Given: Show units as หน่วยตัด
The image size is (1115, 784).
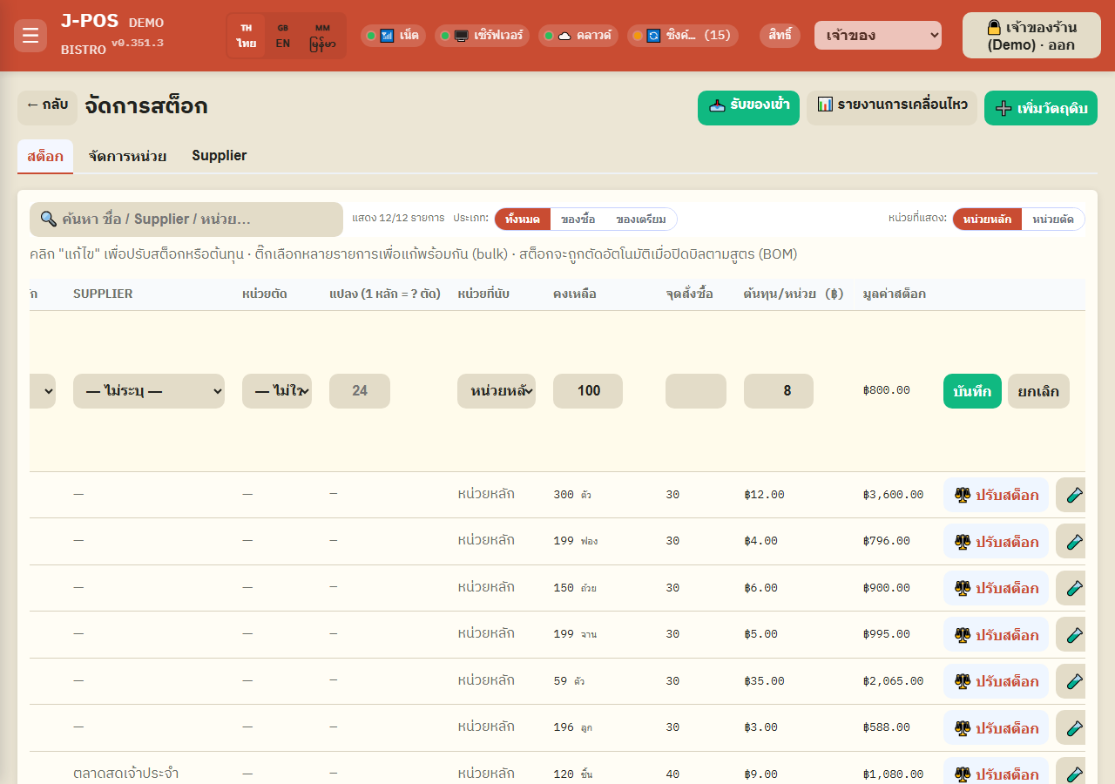Looking at the screenshot, I should (x=1053, y=219).
